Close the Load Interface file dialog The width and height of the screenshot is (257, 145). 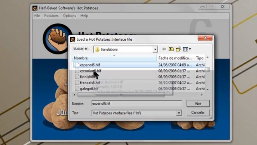205,38
